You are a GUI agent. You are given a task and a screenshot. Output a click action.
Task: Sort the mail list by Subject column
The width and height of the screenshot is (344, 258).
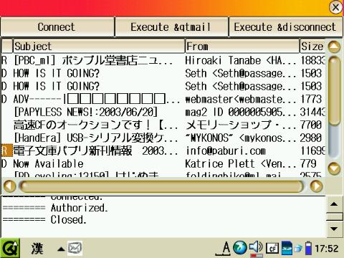[99, 46]
